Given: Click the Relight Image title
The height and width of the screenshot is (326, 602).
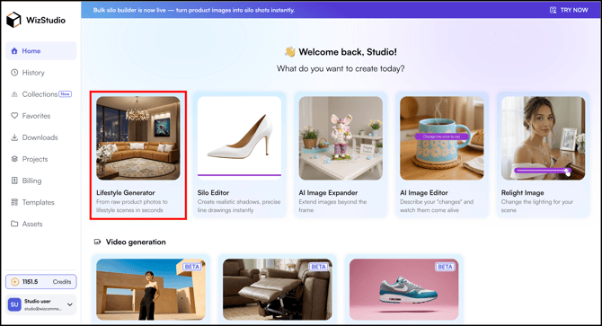Looking at the screenshot, I should click(x=523, y=192).
